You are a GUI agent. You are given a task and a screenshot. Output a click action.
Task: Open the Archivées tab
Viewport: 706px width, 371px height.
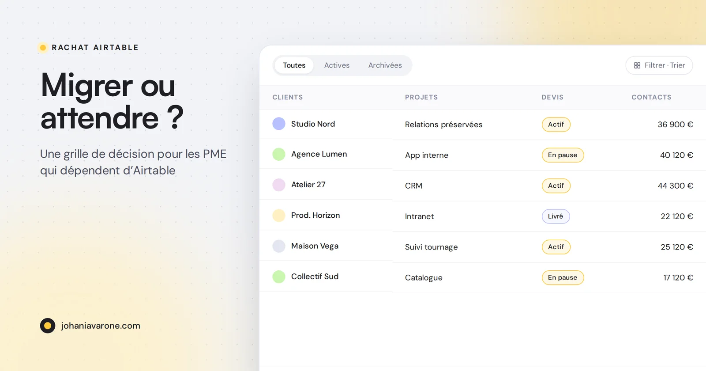tap(385, 65)
